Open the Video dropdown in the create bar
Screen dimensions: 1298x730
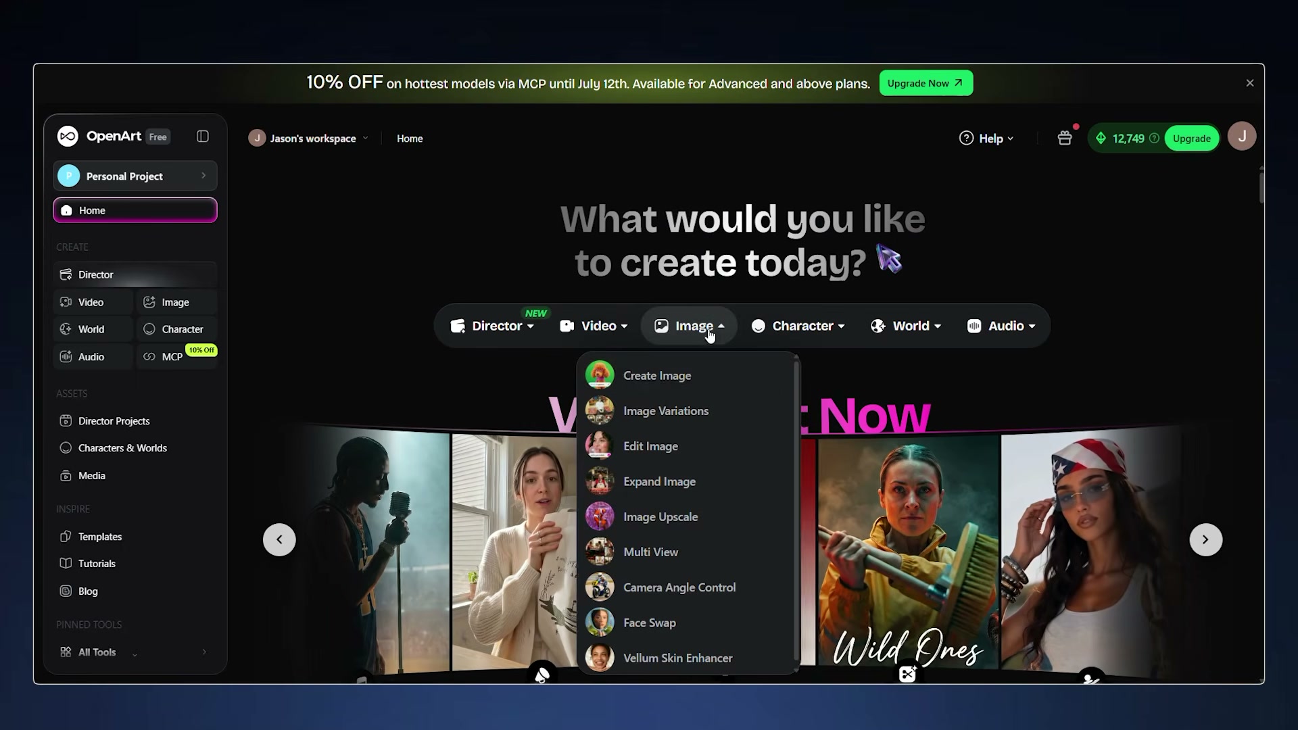tap(594, 326)
